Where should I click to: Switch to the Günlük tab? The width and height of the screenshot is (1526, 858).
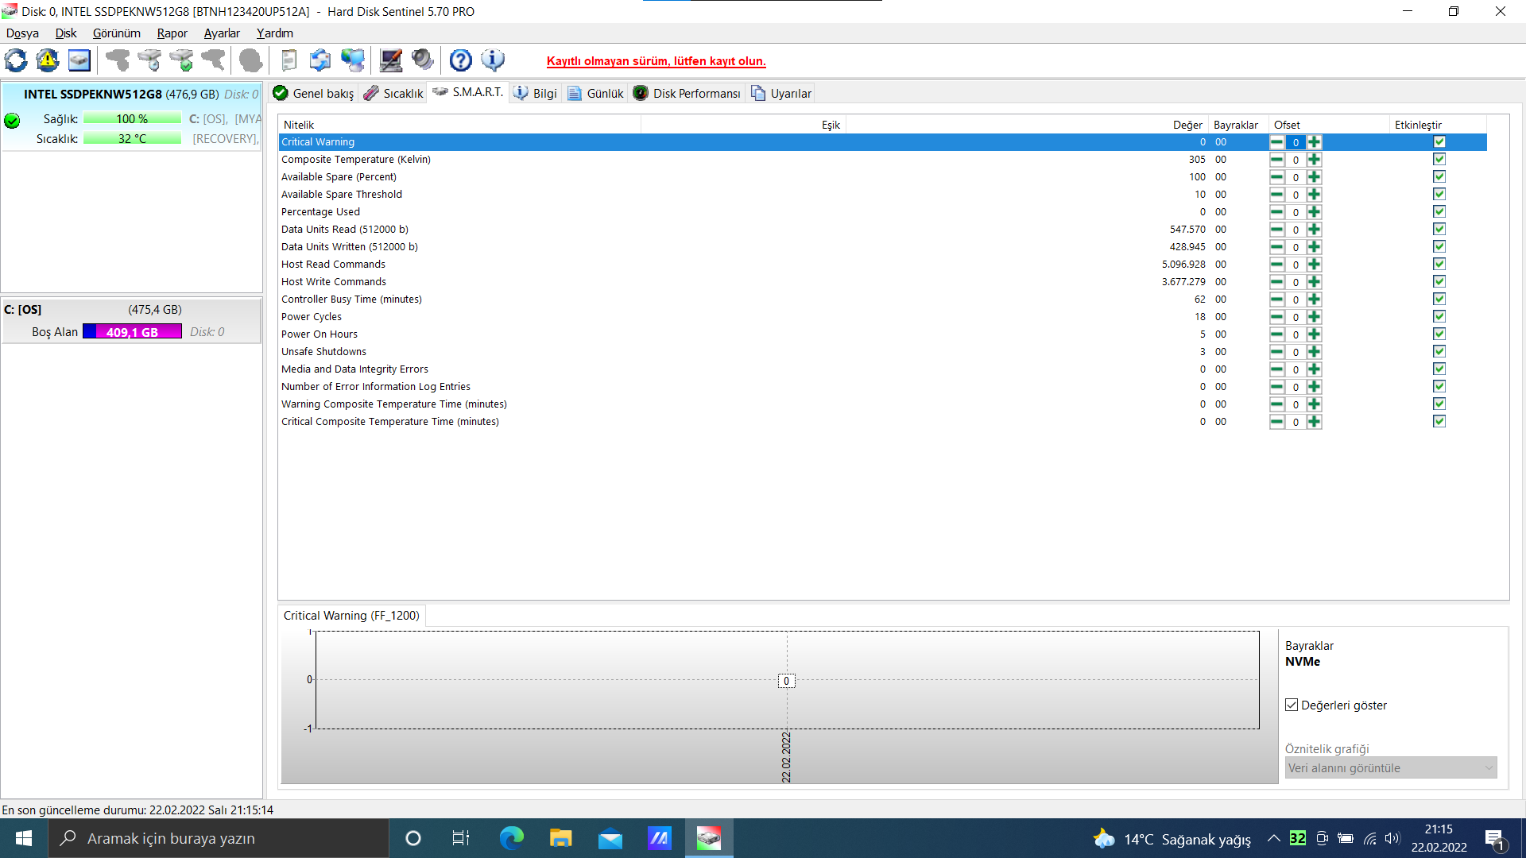(x=596, y=94)
